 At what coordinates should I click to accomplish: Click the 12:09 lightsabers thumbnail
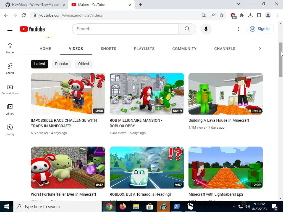click(x=226, y=168)
